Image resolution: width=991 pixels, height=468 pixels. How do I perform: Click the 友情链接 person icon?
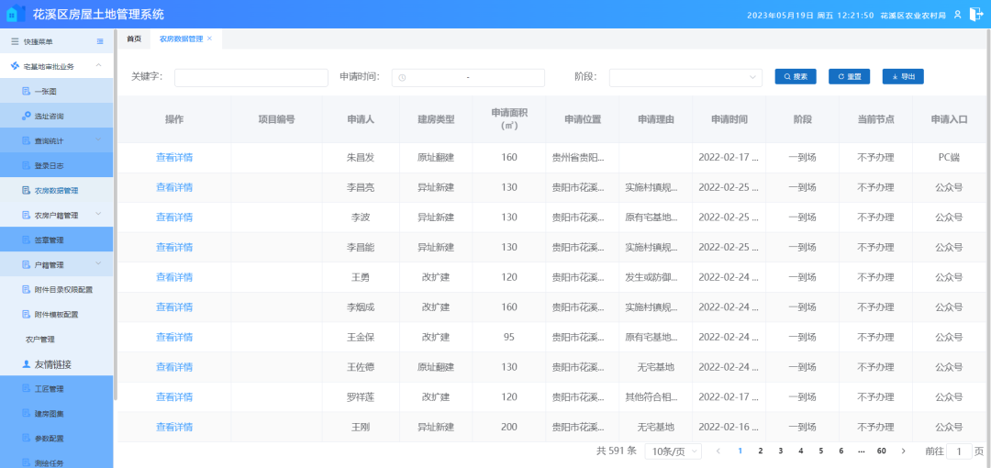click(27, 364)
